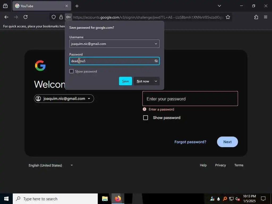Go back to the previous page
The height and width of the screenshot is (204, 272).
6,17
